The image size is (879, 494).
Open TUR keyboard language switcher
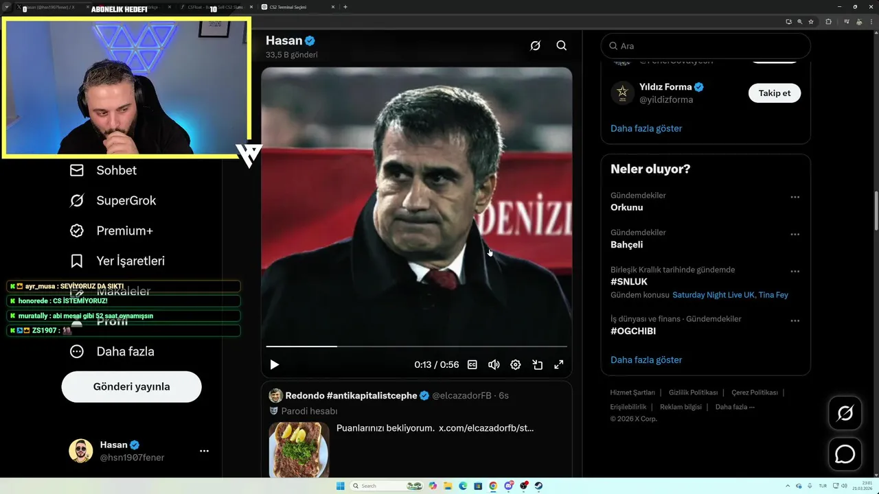click(x=823, y=486)
